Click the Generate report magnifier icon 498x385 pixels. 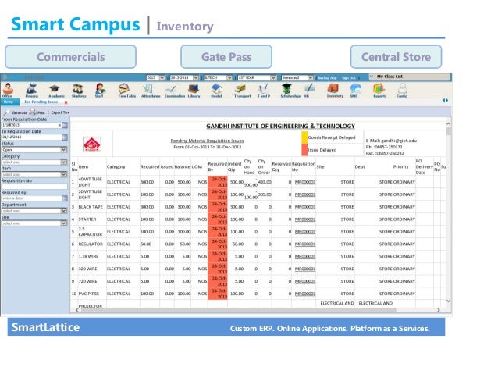point(6,112)
